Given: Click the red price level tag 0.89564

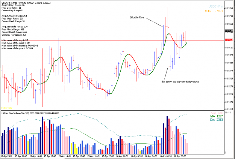Looking at the screenshot, I should click(229, 40).
